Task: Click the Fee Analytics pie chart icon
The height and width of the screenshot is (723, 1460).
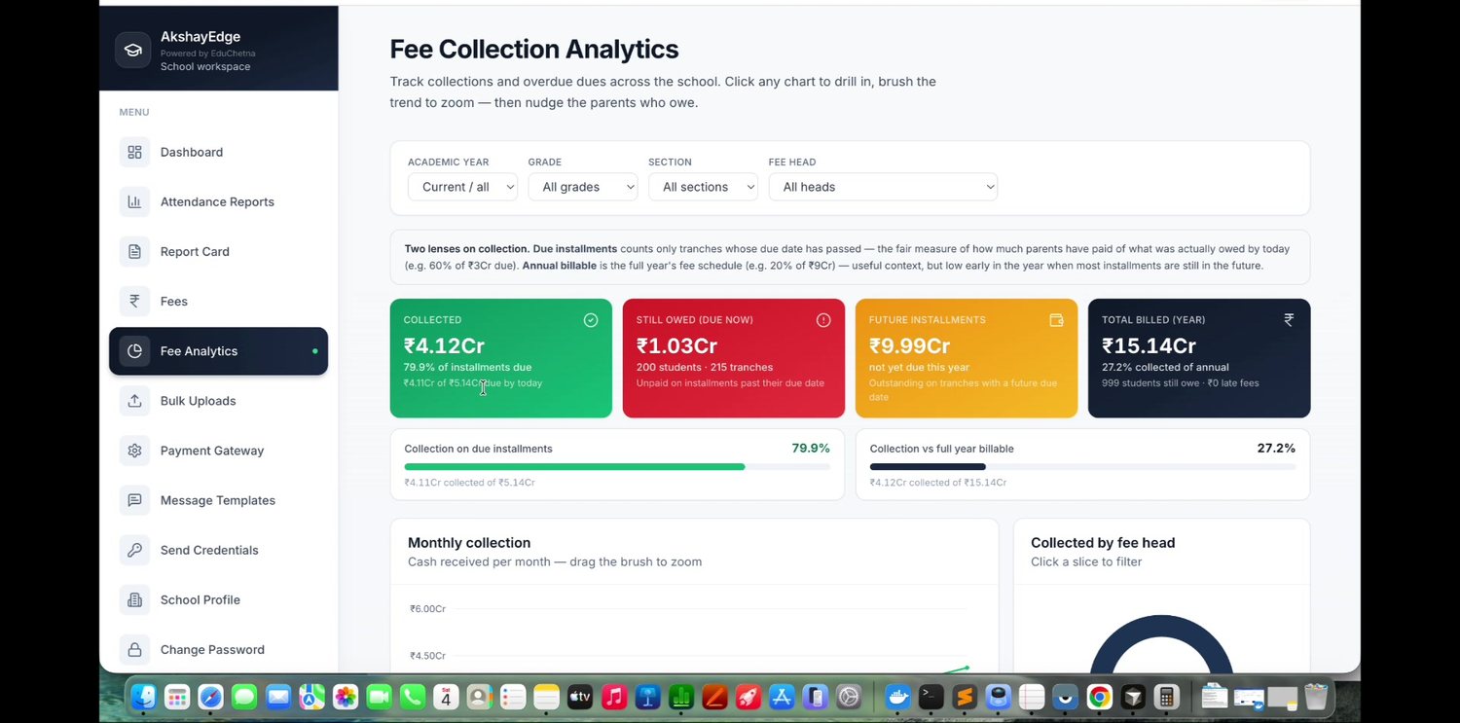Action: [134, 350]
